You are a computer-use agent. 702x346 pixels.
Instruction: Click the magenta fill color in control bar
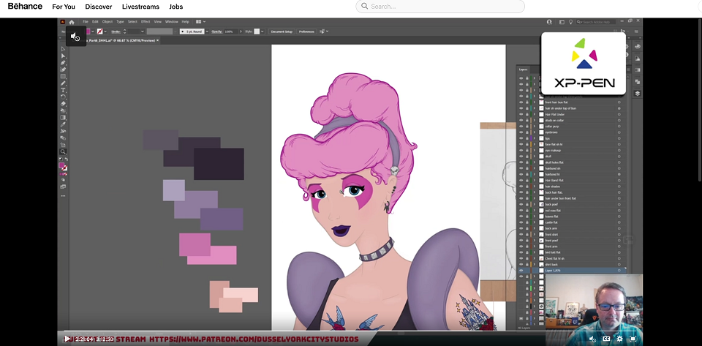[88, 31]
